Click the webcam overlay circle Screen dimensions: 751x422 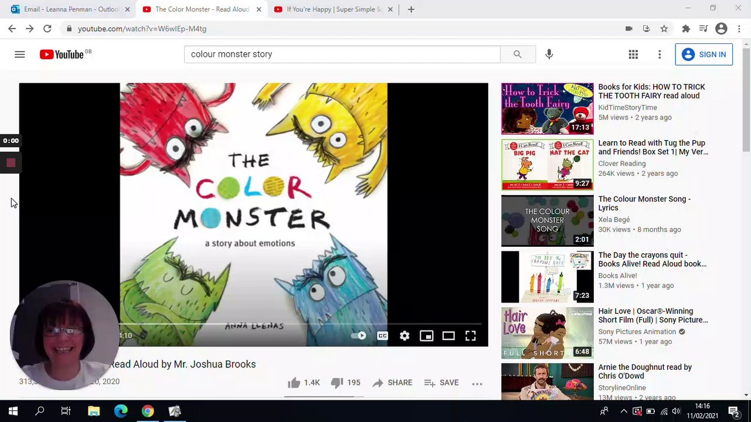(x=64, y=335)
